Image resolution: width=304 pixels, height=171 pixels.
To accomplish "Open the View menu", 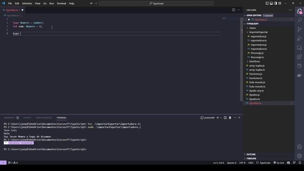I will (x=38, y=3).
